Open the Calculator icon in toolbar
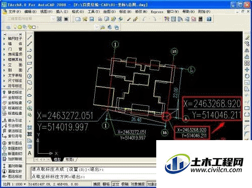This screenshot has width=252, height=188. click(x=201, y=19)
